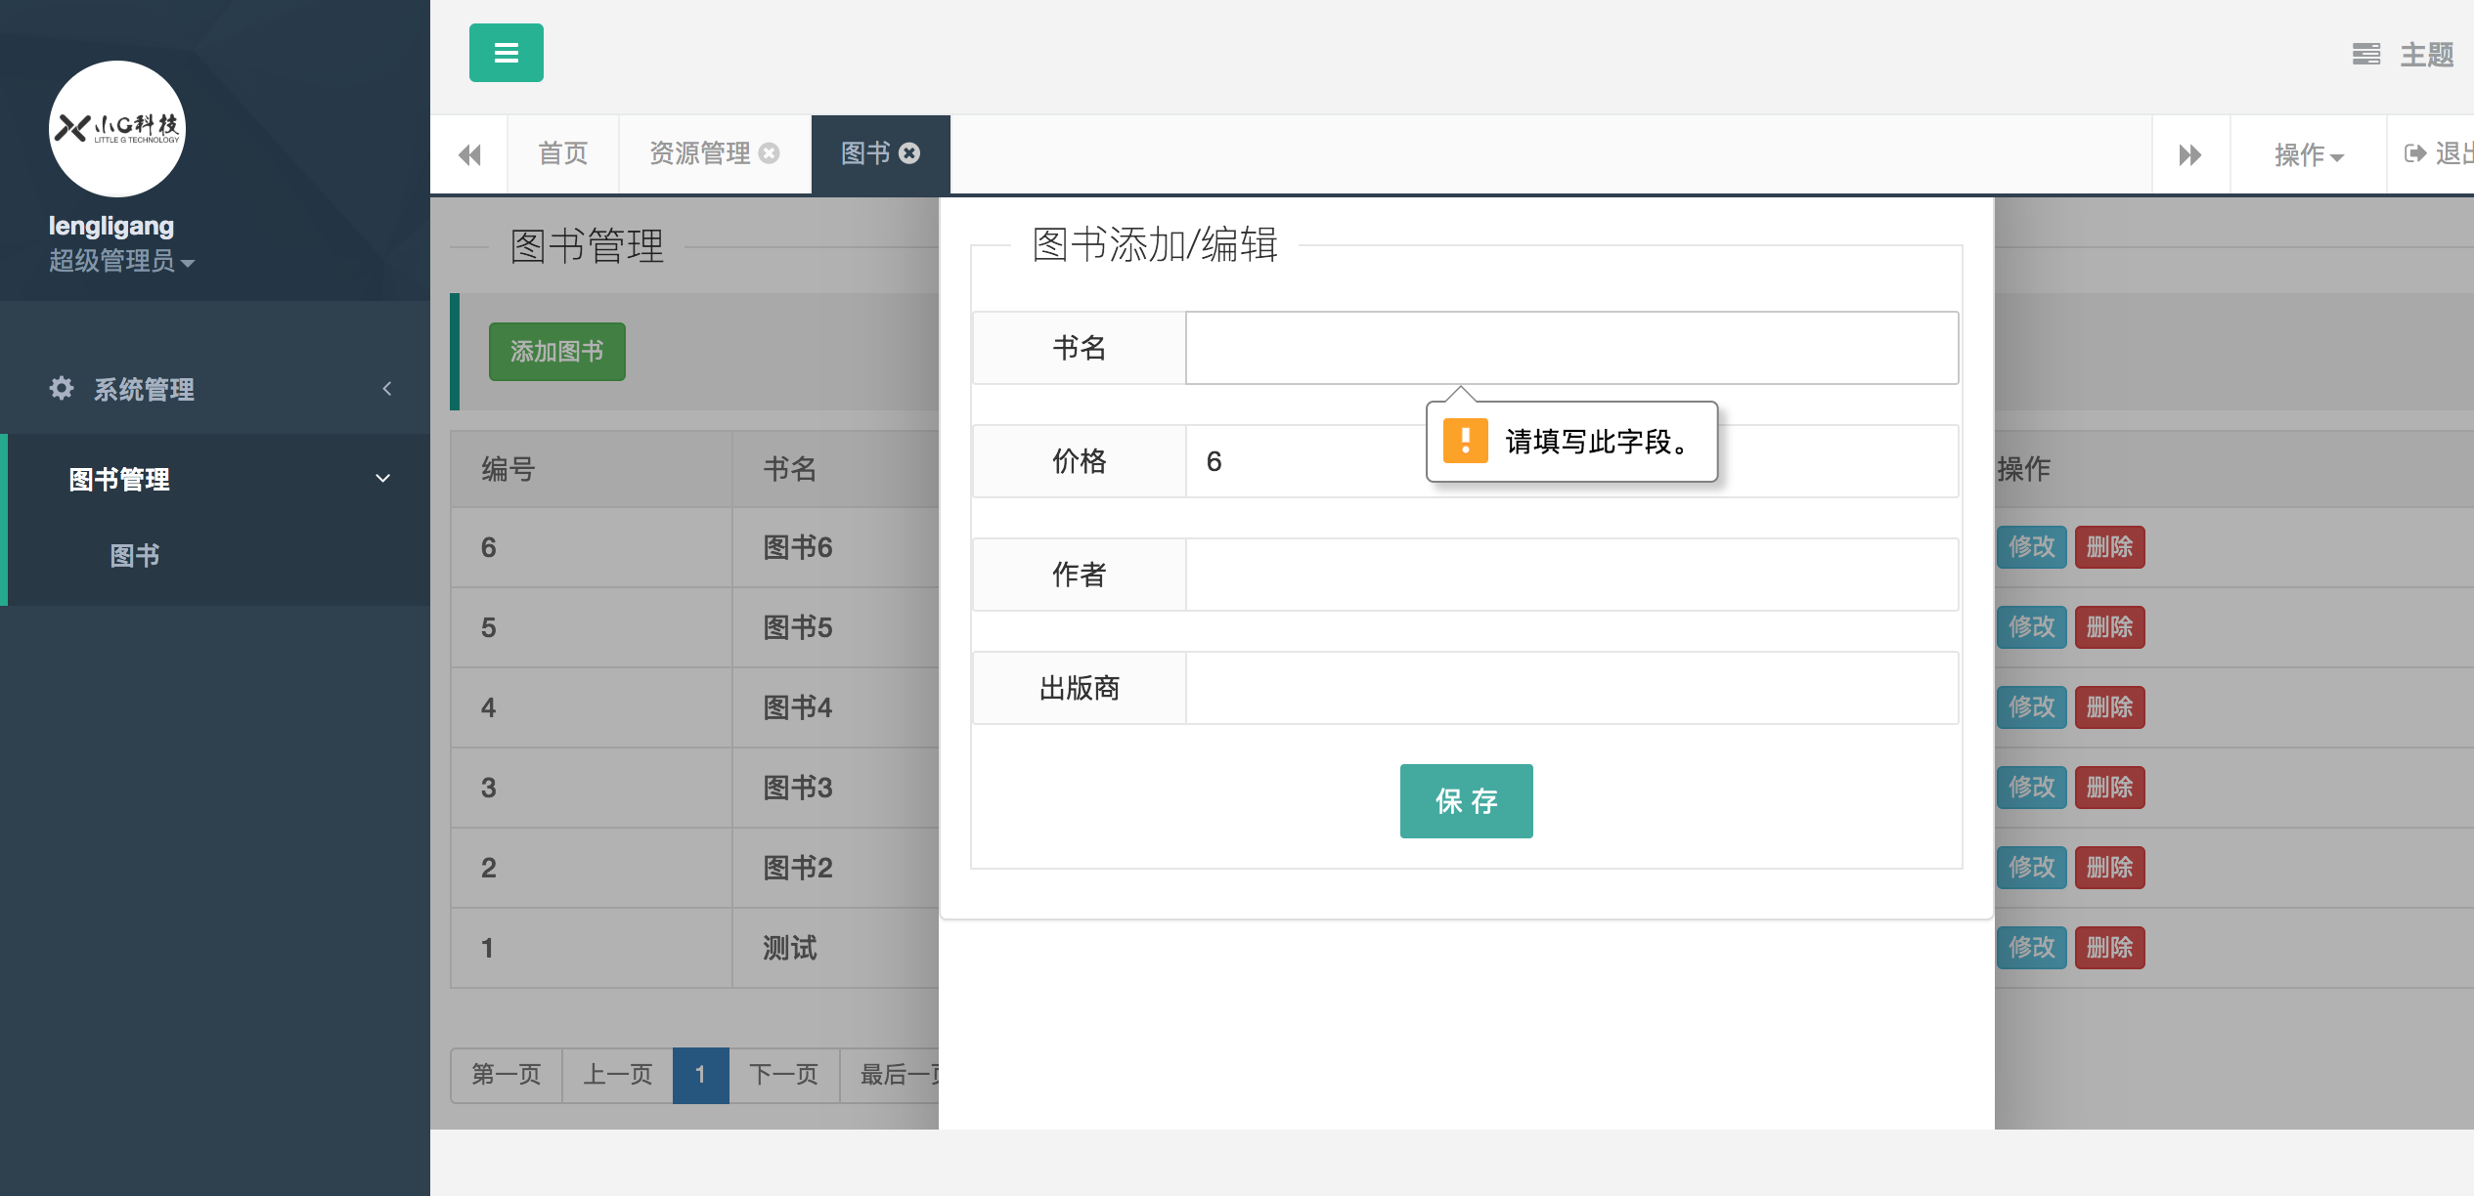Click 修改 button for the last row
Screen dimensions: 2474x1196
(x=2031, y=948)
